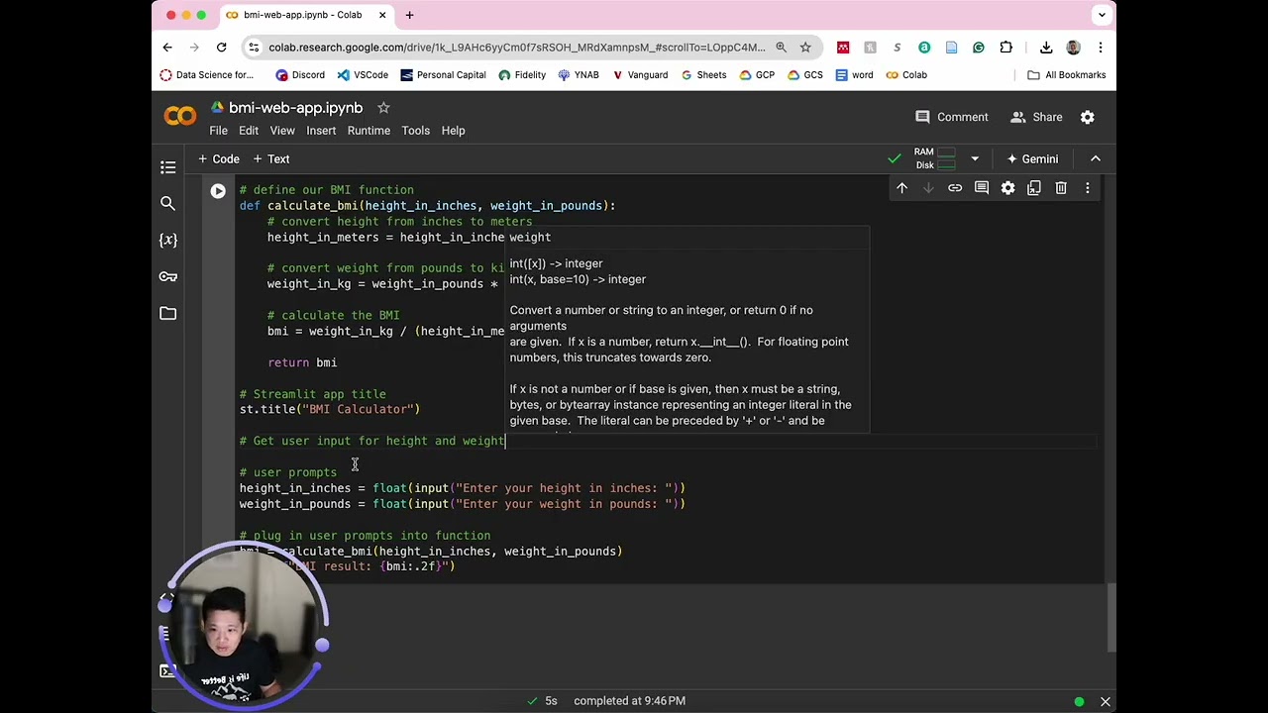Open All Bookmarks folder
Screen dimensions: 1268x713
click(x=1066, y=74)
